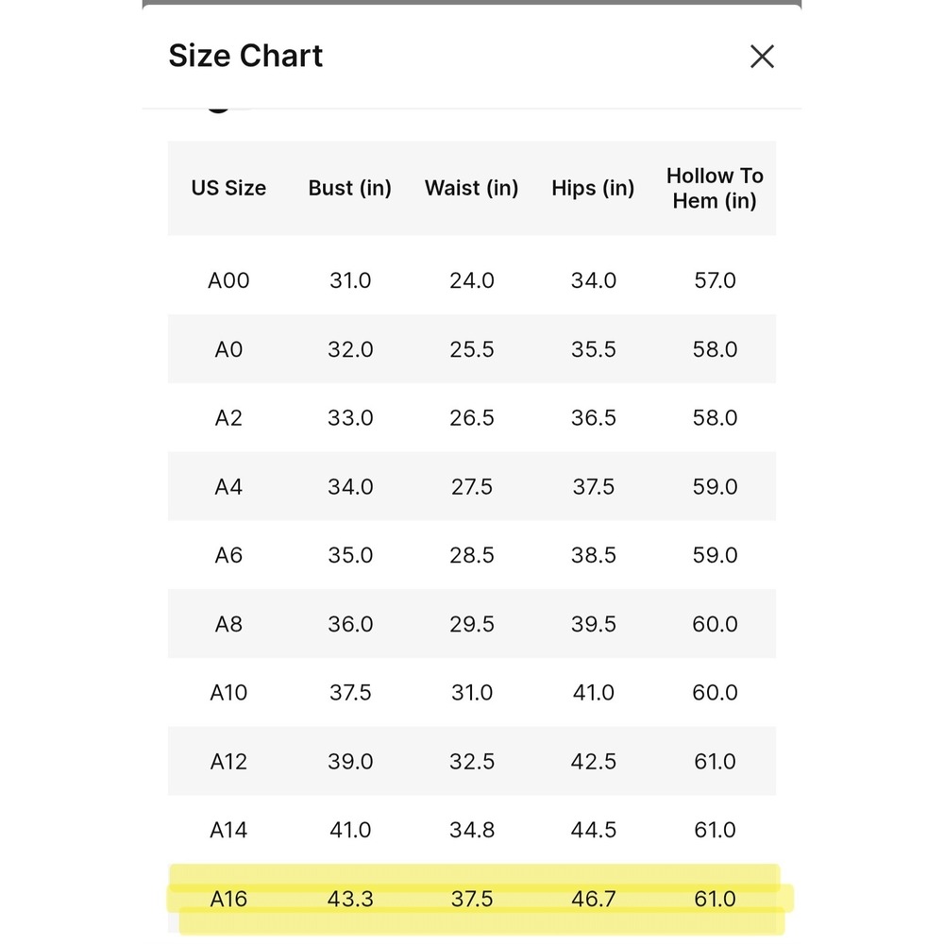Image resolution: width=944 pixels, height=944 pixels.
Task: Select the A00 size row label
Action: [x=228, y=280]
